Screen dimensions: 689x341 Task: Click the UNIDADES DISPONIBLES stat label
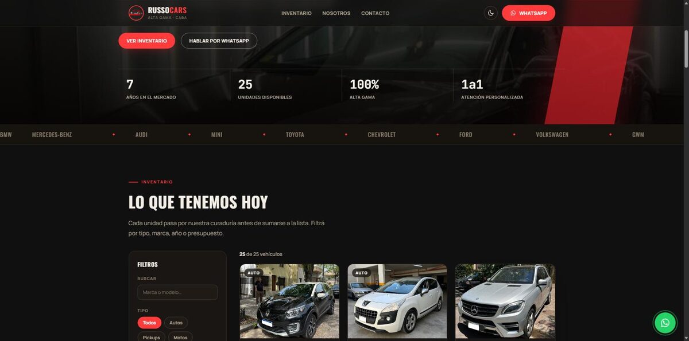coord(265,97)
